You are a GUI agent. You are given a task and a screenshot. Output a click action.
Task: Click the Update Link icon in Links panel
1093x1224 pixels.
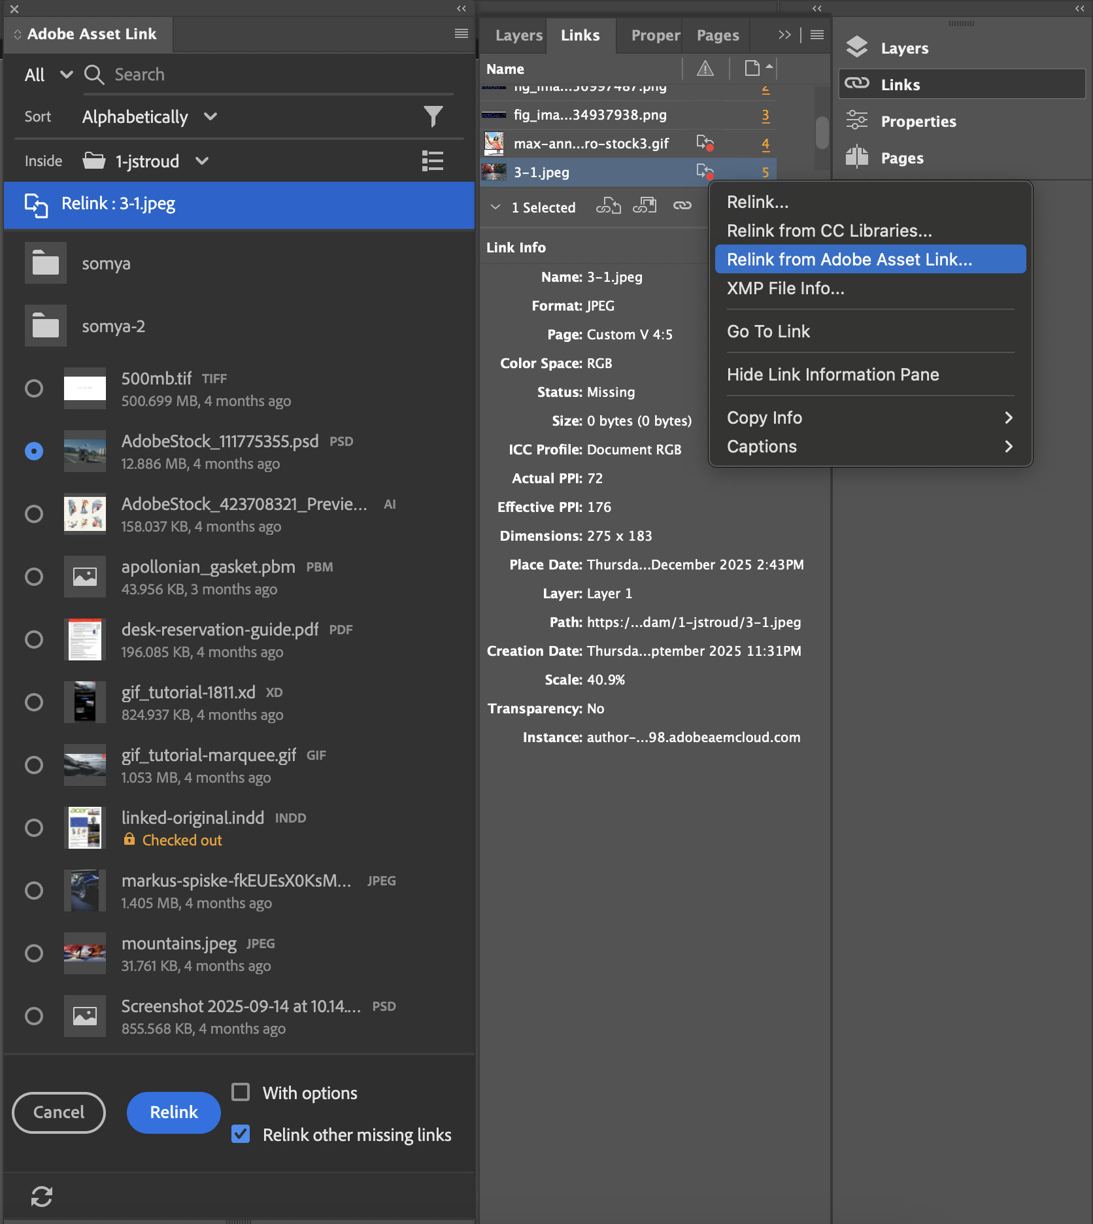click(646, 205)
